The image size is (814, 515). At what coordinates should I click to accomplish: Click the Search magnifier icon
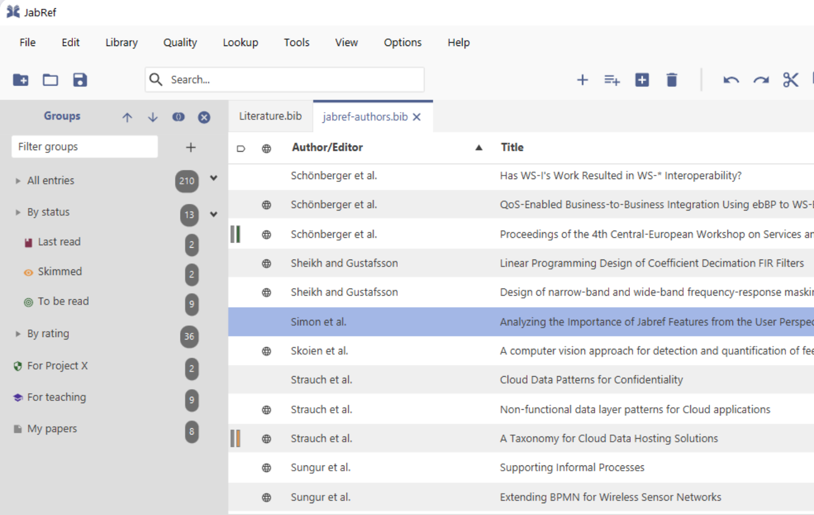[x=156, y=79]
